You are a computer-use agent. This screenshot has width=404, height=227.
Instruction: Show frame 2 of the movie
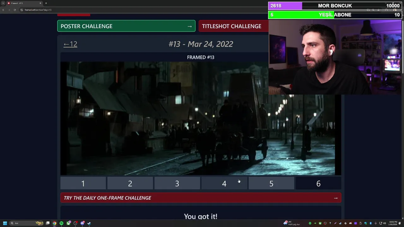click(130, 183)
